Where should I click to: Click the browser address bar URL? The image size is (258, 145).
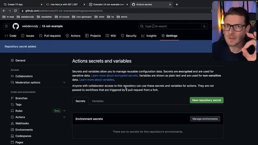coord(64,11)
